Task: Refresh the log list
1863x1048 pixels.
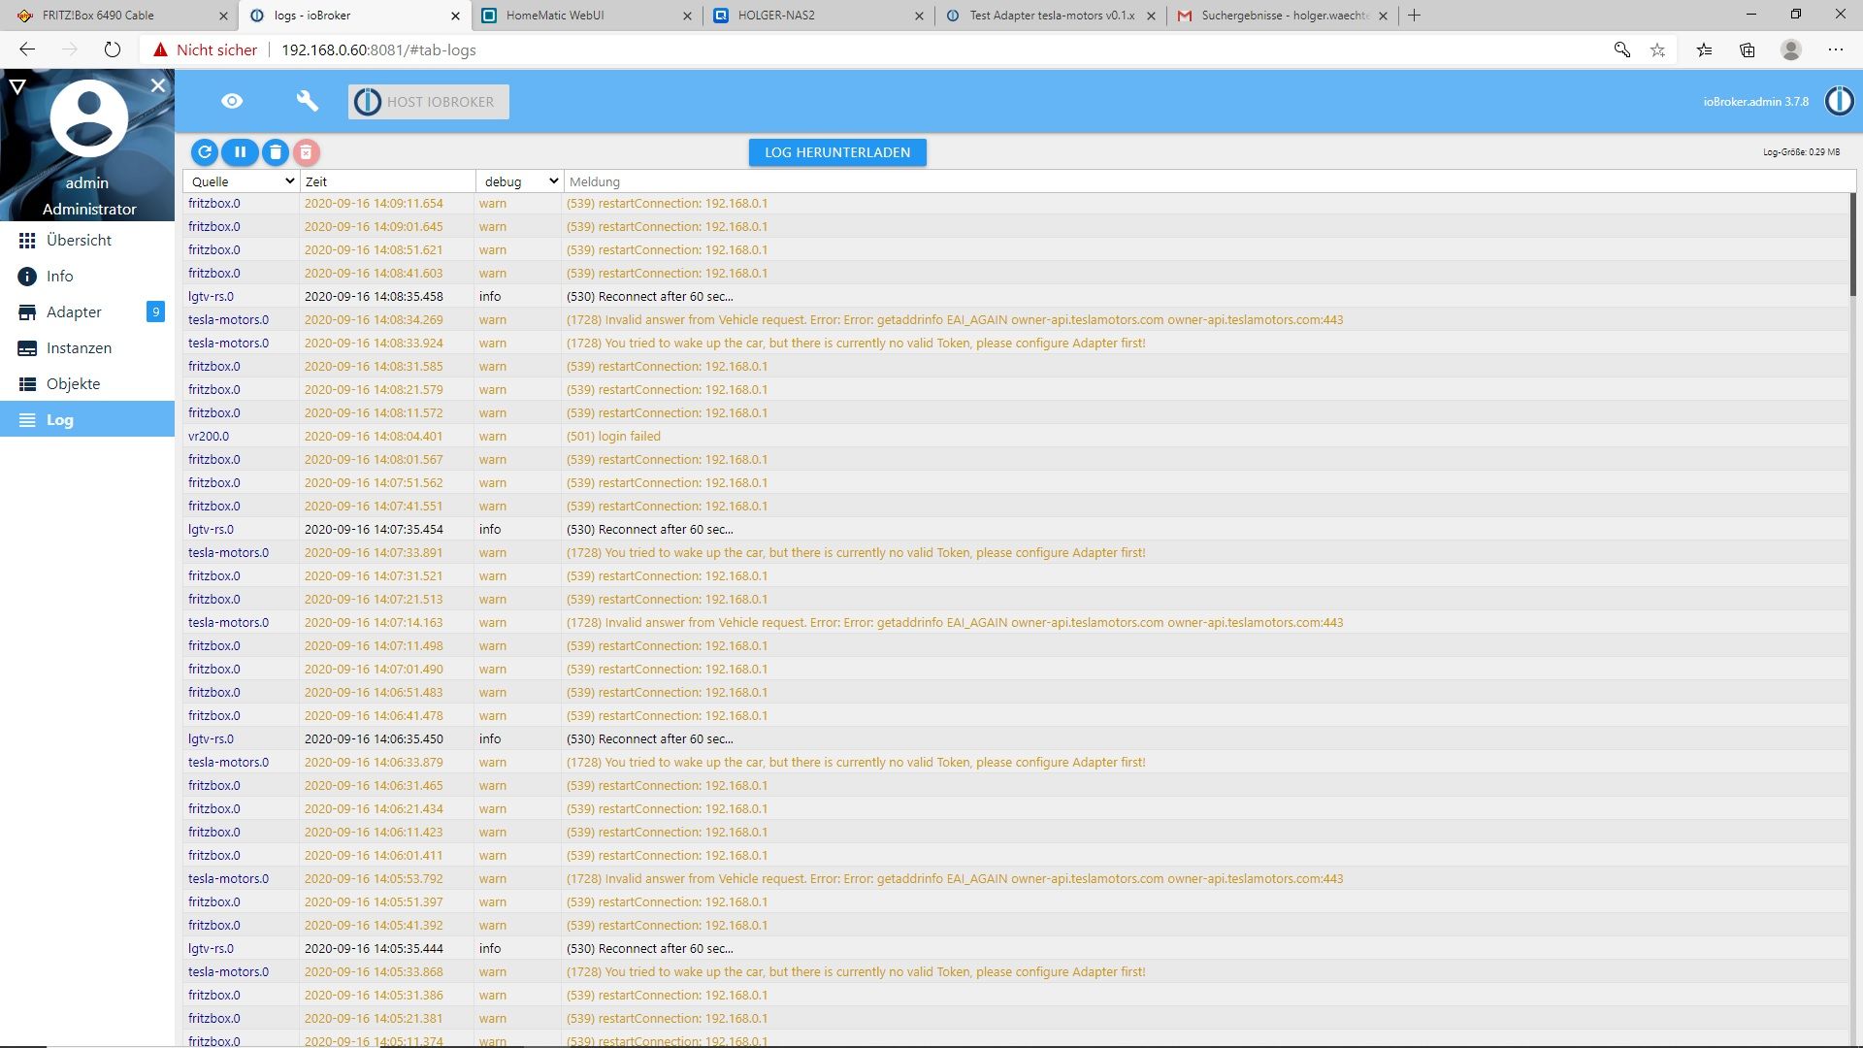Action: point(205,152)
